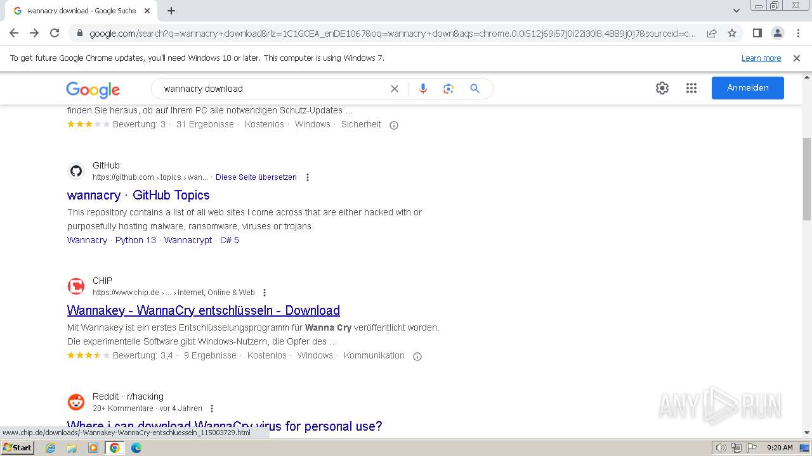The width and height of the screenshot is (812, 456).
Task: Click the https://github.com › topics URL text
Action: point(150,177)
